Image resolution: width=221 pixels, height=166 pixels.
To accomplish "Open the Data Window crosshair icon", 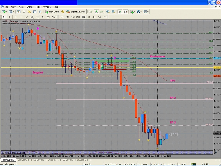I will point(24,12).
